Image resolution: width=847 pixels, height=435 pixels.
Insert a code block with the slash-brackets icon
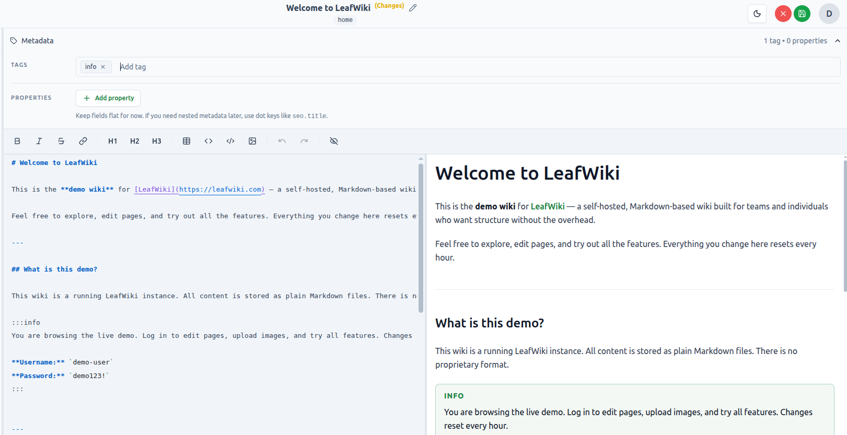tap(230, 141)
